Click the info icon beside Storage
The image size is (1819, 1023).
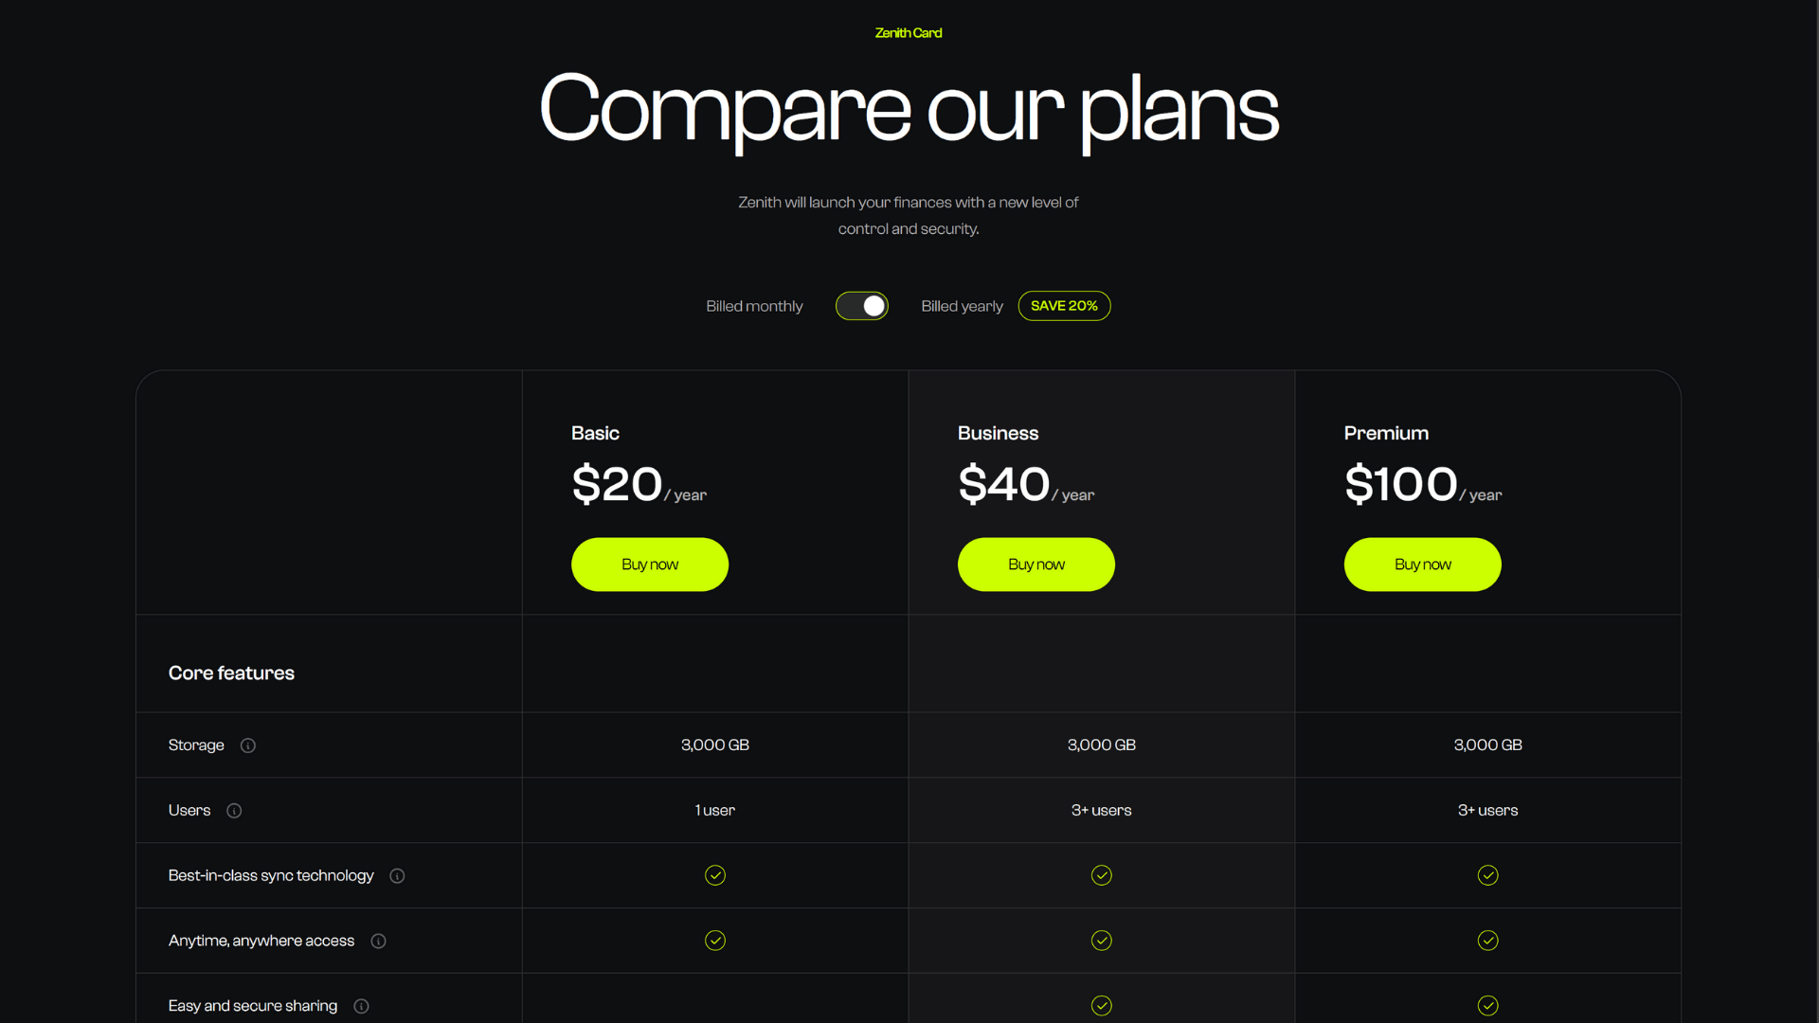tap(248, 745)
